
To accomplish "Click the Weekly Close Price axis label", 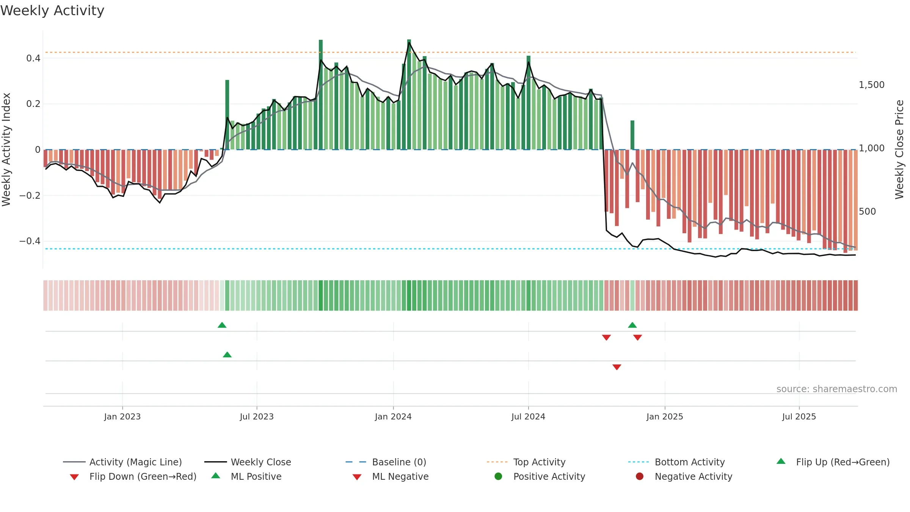I will (x=899, y=149).
